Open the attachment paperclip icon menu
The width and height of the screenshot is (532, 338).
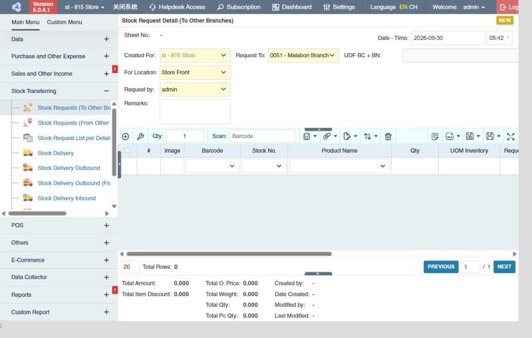(x=330, y=136)
